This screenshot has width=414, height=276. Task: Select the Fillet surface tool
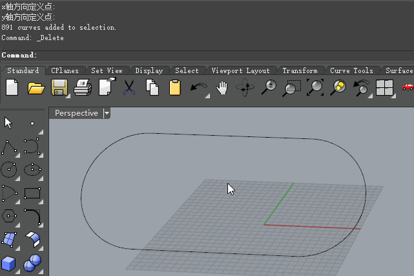[x=33, y=240]
